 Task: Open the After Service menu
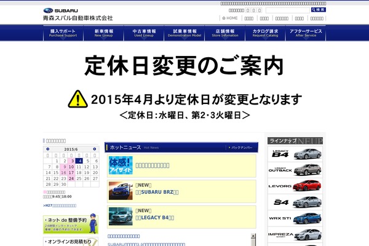[x=306, y=33]
